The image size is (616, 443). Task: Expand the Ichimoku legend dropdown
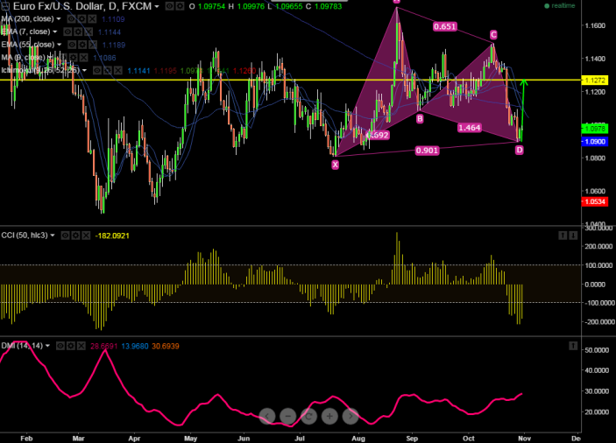[84, 71]
